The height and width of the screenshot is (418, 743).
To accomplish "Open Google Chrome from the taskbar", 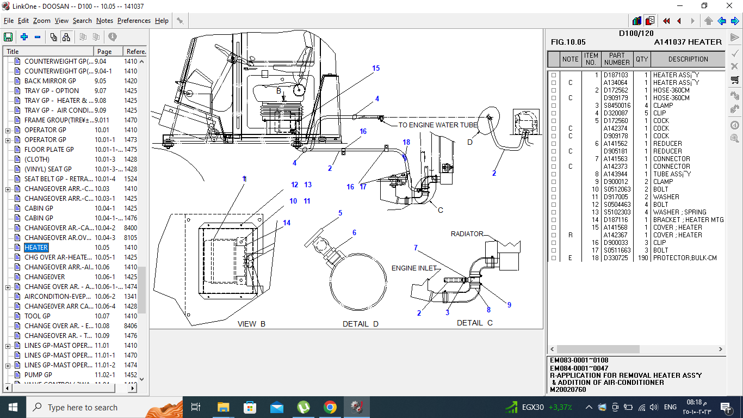I will [x=330, y=407].
